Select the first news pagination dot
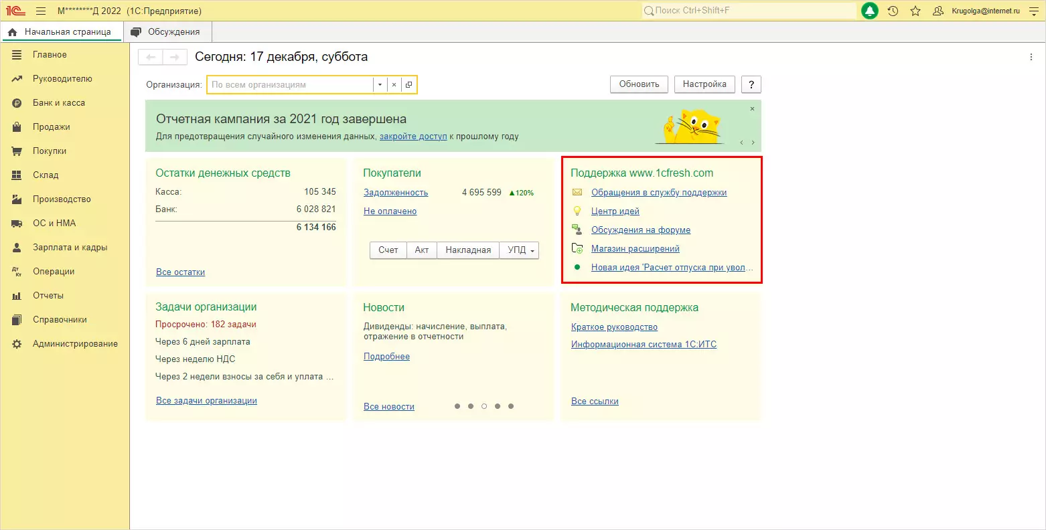This screenshot has height=530, width=1046. (457, 406)
